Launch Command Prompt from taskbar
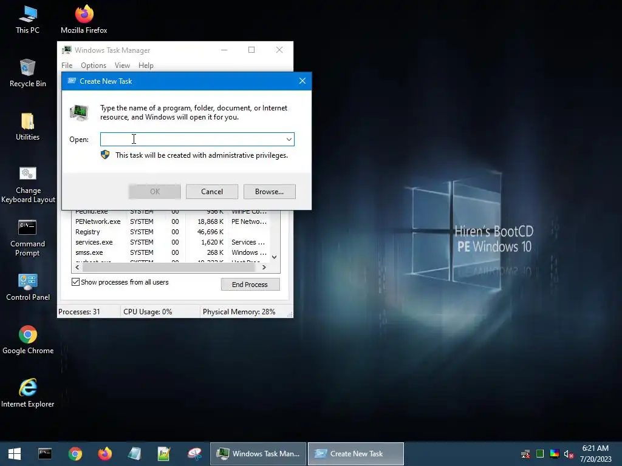The height and width of the screenshot is (466, 622). pos(45,454)
